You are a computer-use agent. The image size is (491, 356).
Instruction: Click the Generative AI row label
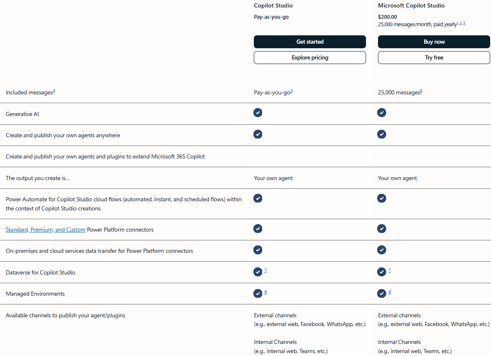(x=22, y=114)
